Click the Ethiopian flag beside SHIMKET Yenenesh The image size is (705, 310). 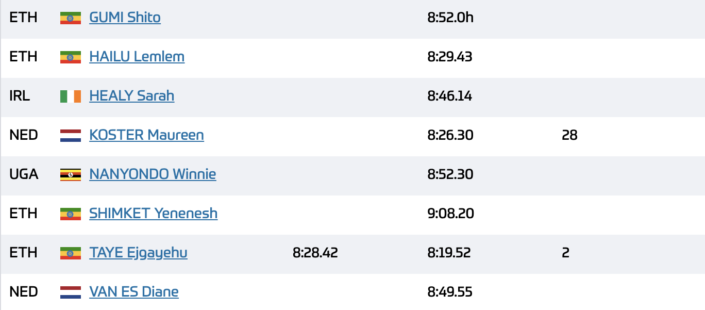tap(71, 214)
